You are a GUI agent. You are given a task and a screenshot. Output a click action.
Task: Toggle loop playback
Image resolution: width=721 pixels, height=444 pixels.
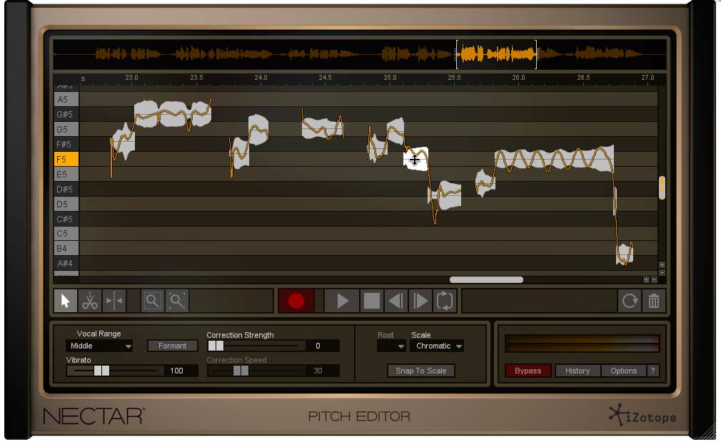(x=445, y=301)
